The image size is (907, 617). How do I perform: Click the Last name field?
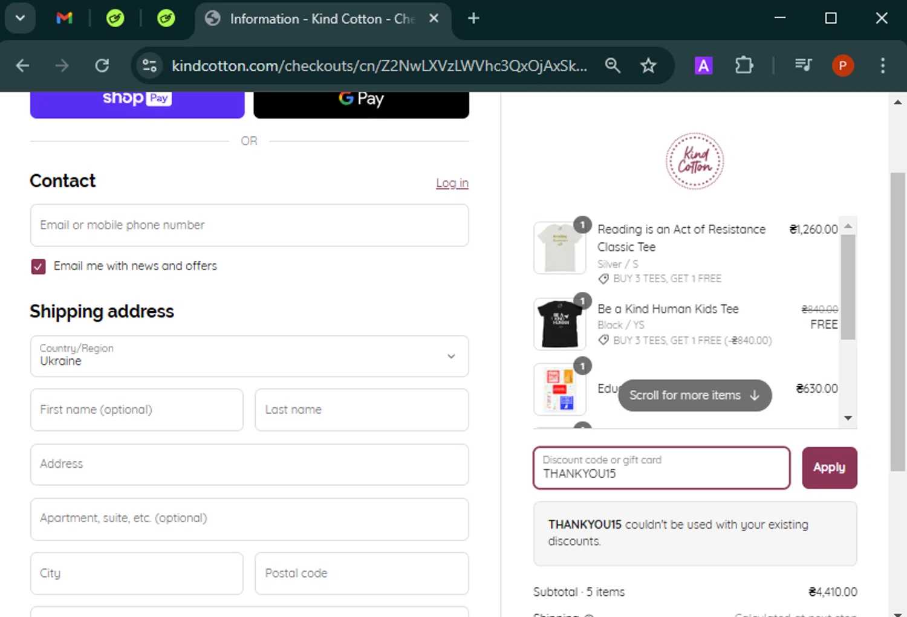point(362,410)
